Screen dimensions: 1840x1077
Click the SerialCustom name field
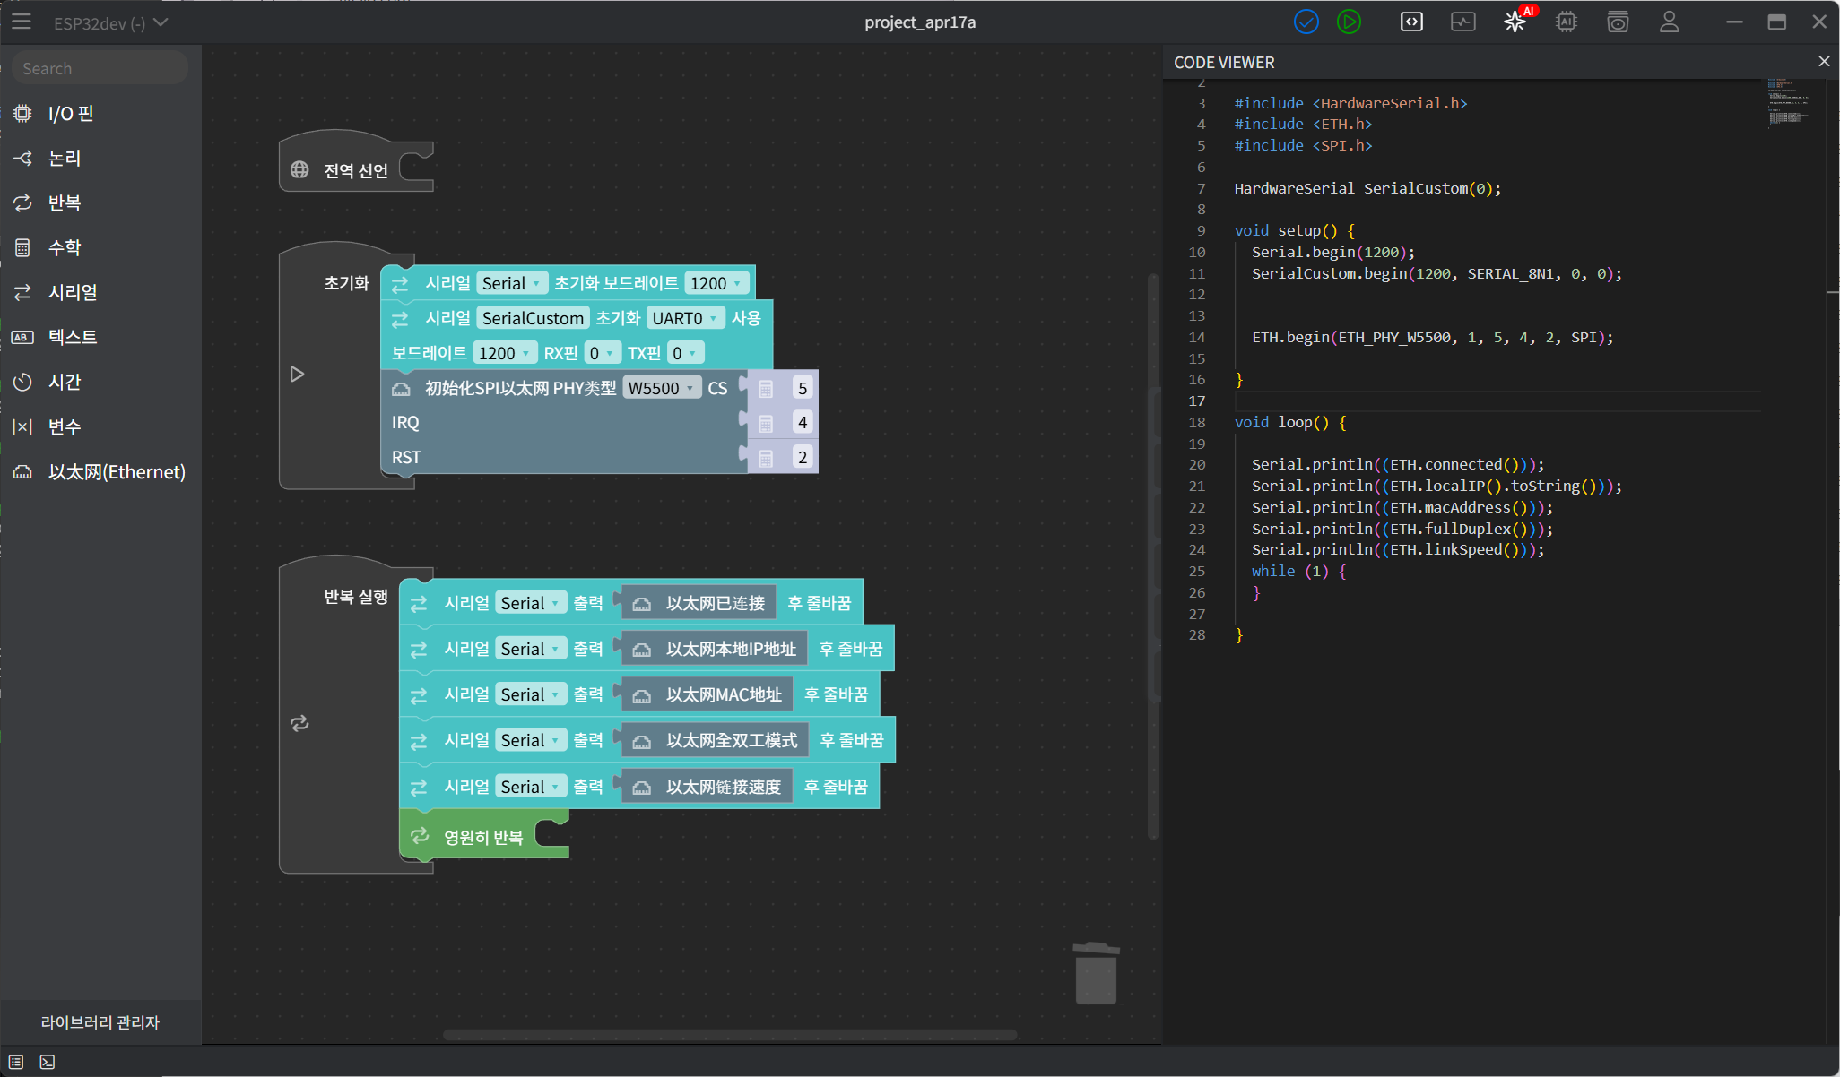pyautogui.click(x=533, y=318)
